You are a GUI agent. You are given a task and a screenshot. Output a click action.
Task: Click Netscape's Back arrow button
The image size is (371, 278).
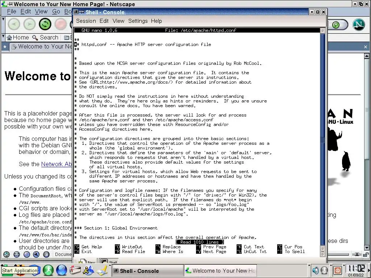click(x=14, y=24)
